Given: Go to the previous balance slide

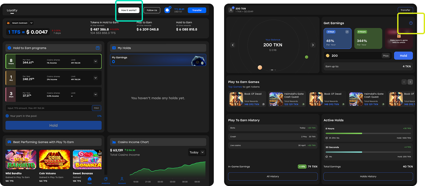Looking at the screenshot, I should click(x=233, y=45).
